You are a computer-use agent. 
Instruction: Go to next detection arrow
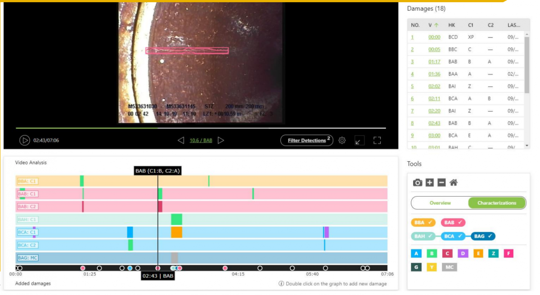click(x=220, y=141)
